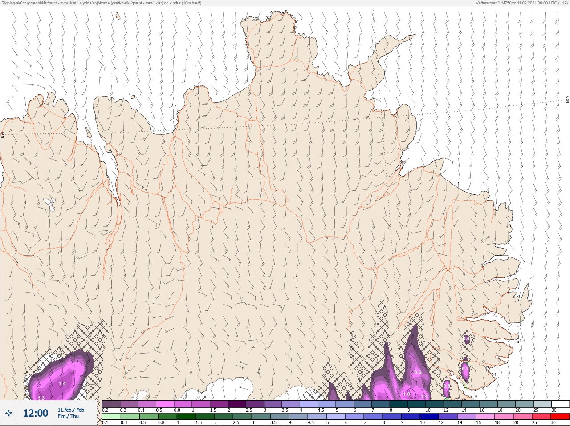Click the '1.4' precipitation value label

click(x=62, y=383)
